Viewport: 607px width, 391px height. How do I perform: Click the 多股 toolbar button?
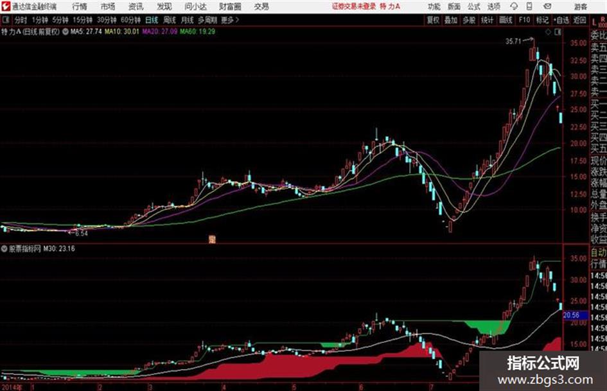coord(469,20)
